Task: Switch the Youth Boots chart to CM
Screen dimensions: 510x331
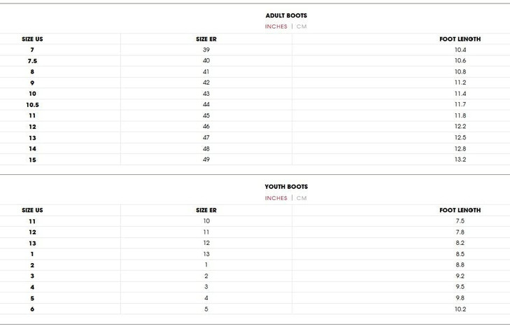Action: (x=302, y=198)
